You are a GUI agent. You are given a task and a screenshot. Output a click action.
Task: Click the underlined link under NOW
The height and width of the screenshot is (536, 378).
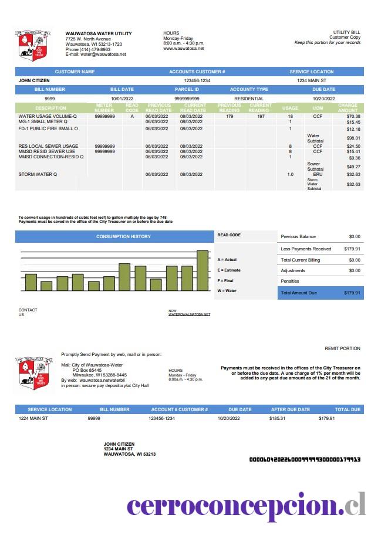pyautogui.click(x=189, y=314)
